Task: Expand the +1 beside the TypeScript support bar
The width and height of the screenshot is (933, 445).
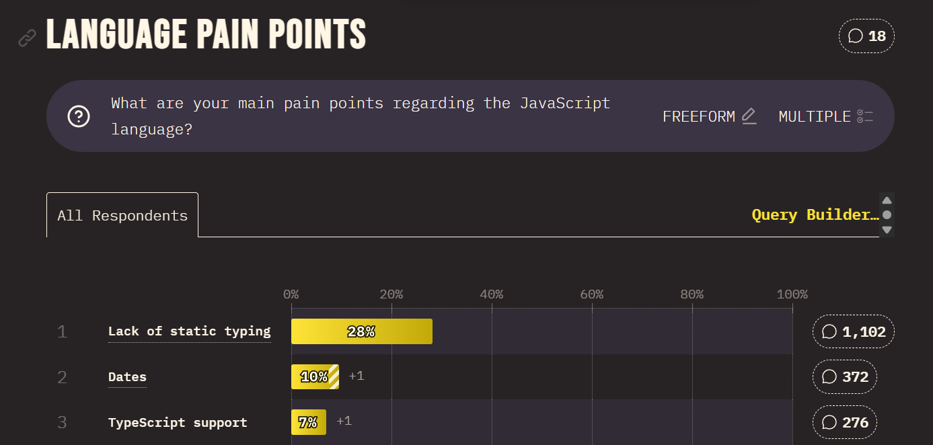Action: pos(343,421)
